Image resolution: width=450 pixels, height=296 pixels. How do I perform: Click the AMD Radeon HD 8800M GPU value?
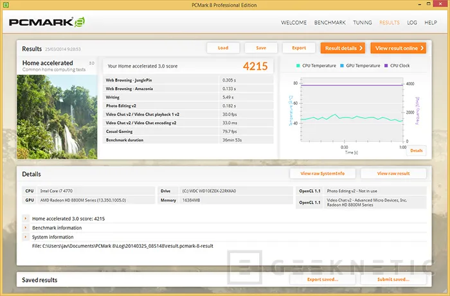(83, 200)
